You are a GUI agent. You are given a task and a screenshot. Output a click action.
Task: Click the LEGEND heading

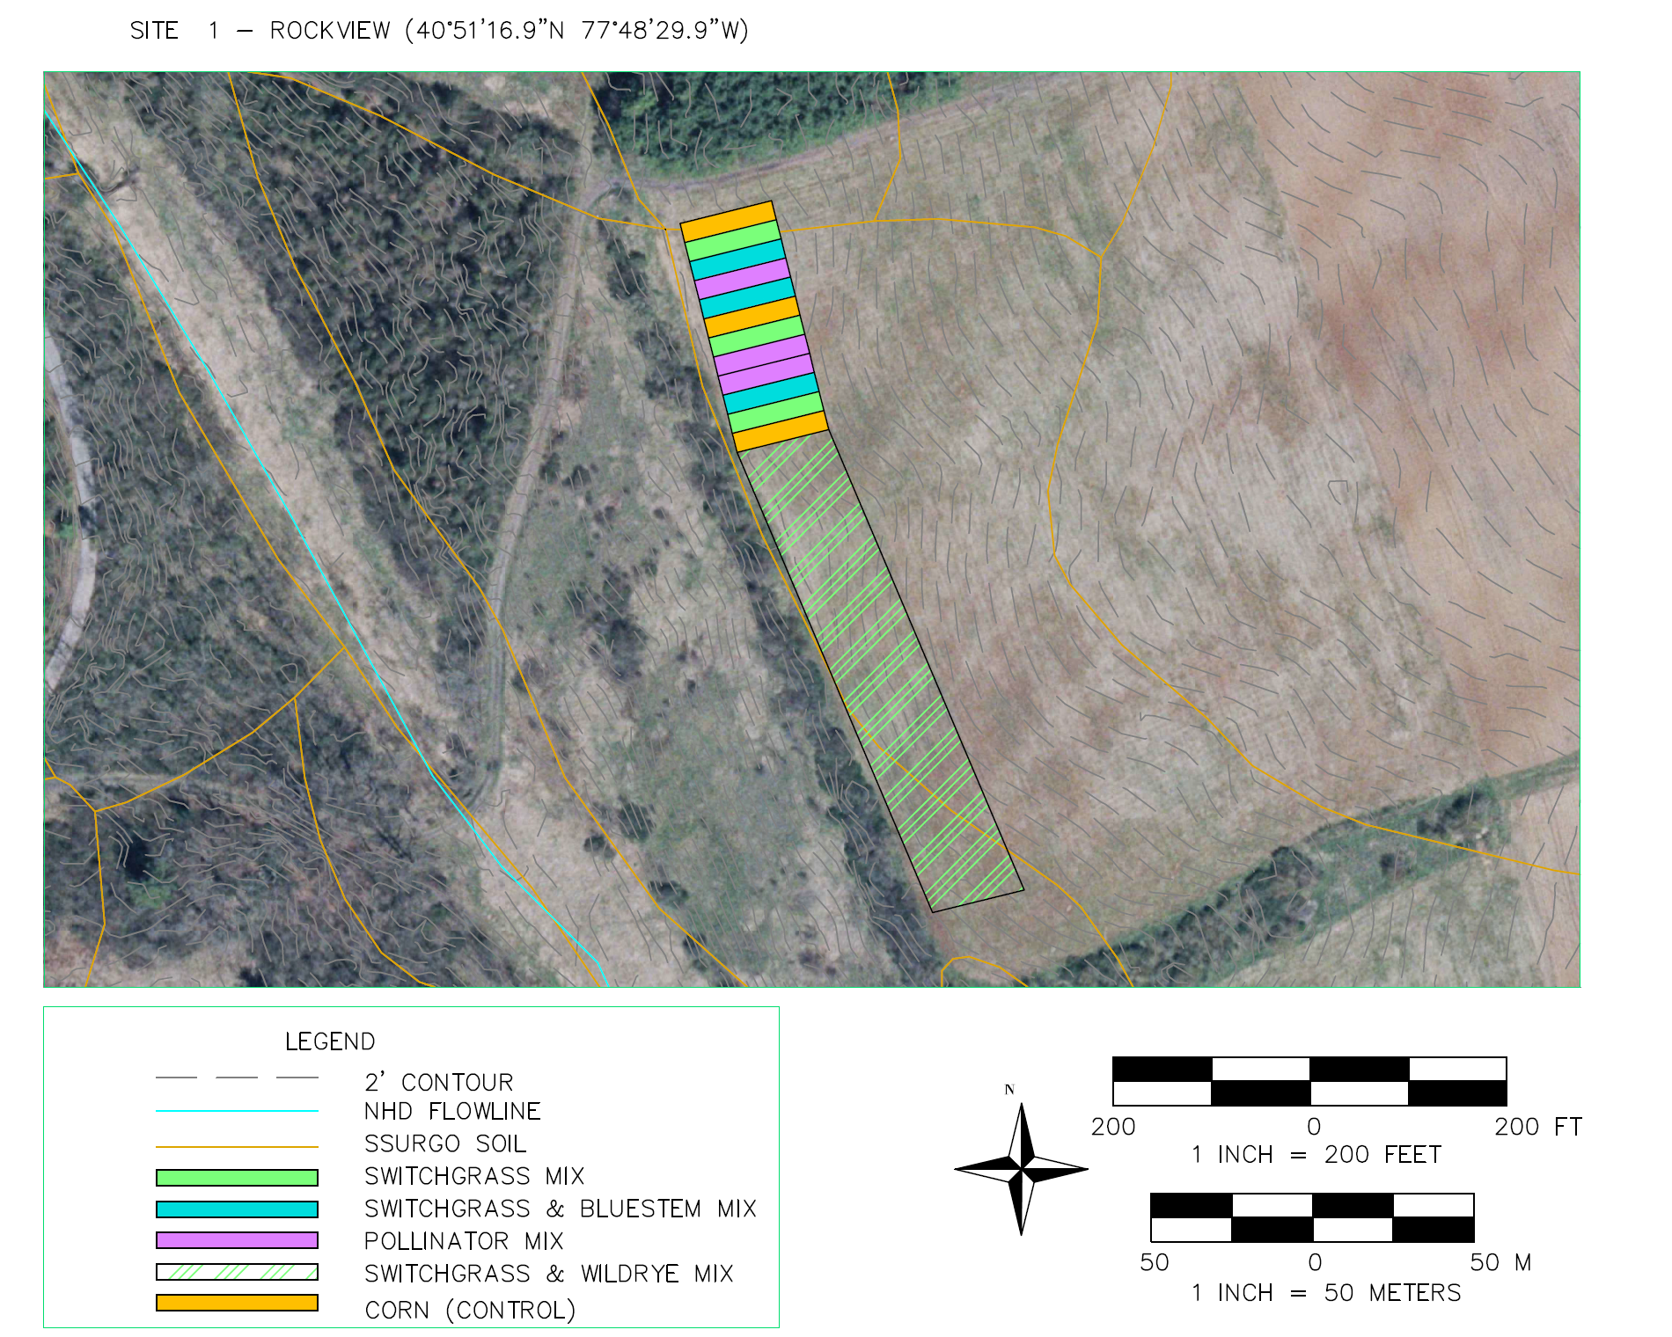coord(330,1041)
